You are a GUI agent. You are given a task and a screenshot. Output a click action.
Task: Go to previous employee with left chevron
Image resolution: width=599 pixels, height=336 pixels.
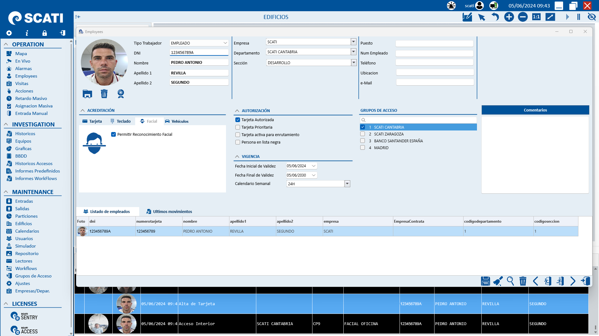coord(536,281)
